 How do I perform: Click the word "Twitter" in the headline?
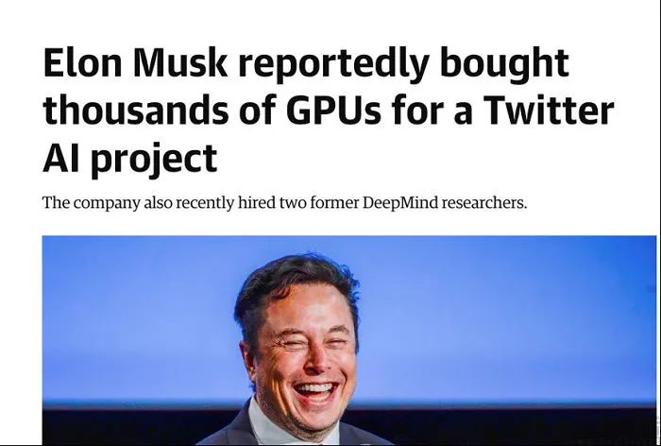(x=548, y=111)
